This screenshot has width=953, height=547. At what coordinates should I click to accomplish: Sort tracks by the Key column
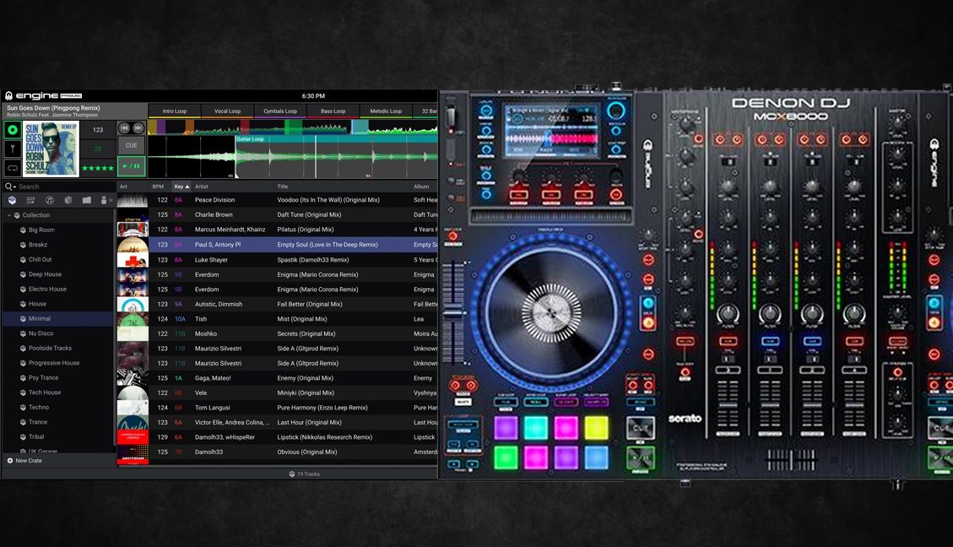(x=181, y=187)
